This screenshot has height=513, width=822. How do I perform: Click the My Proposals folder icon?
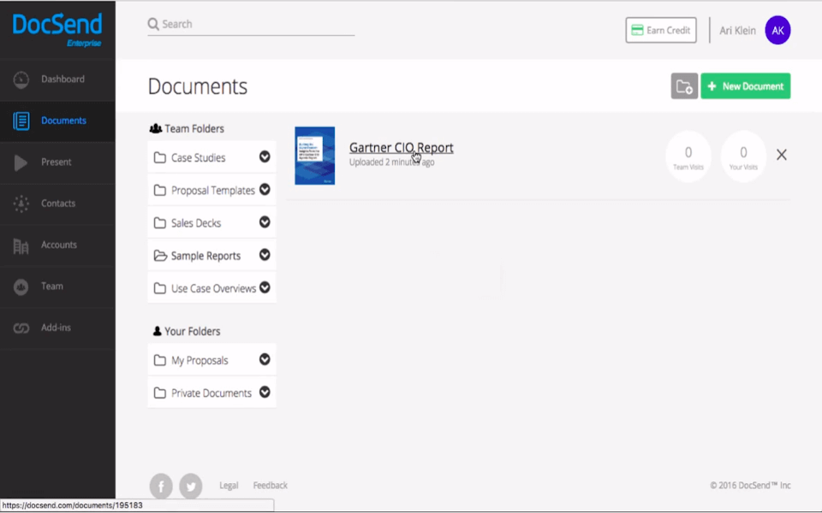click(x=160, y=360)
